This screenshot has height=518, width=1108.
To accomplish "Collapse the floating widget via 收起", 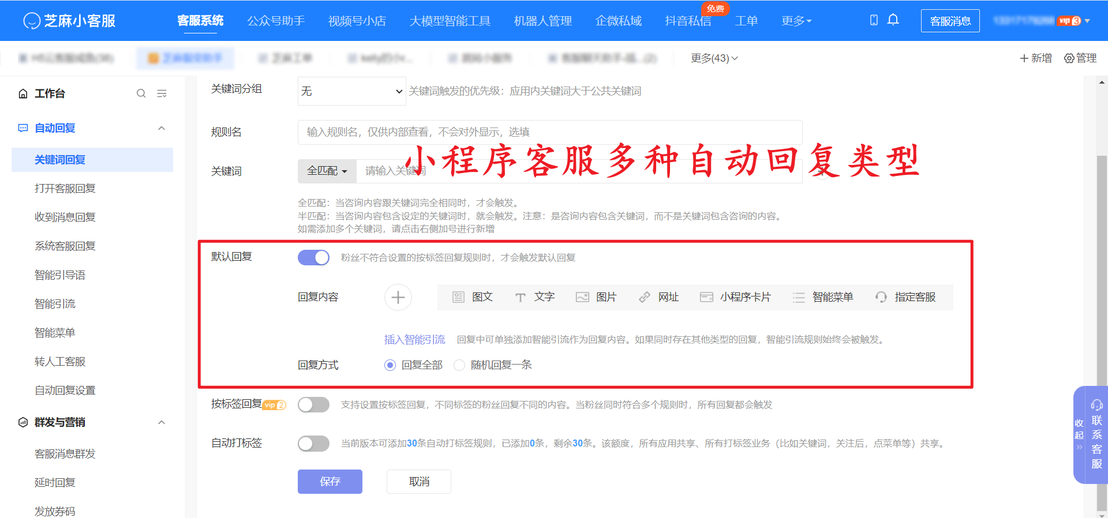I will pyautogui.click(x=1079, y=435).
